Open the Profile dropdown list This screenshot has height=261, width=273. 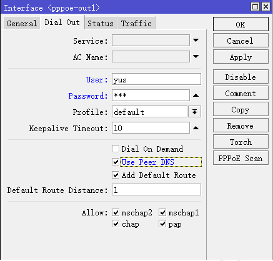pos(194,112)
